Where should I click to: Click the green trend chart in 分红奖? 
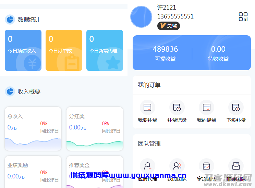click(x=95, y=145)
